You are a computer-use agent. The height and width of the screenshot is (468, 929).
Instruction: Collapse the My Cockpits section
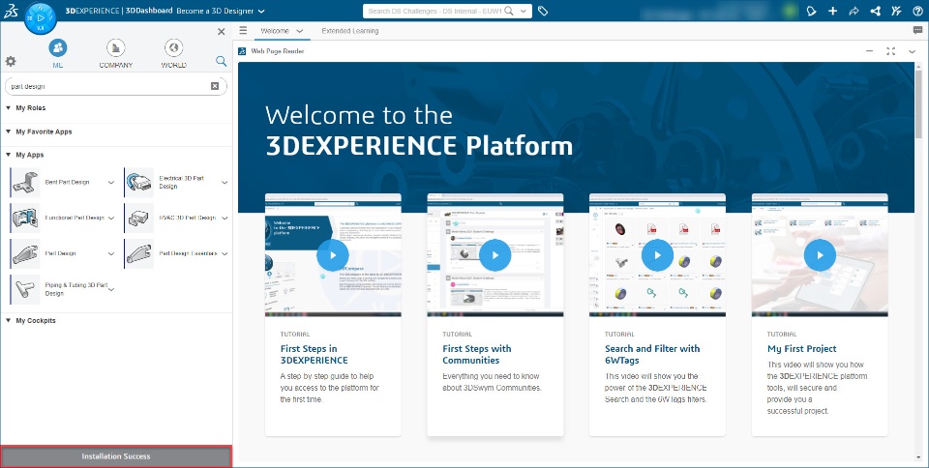coord(9,321)
